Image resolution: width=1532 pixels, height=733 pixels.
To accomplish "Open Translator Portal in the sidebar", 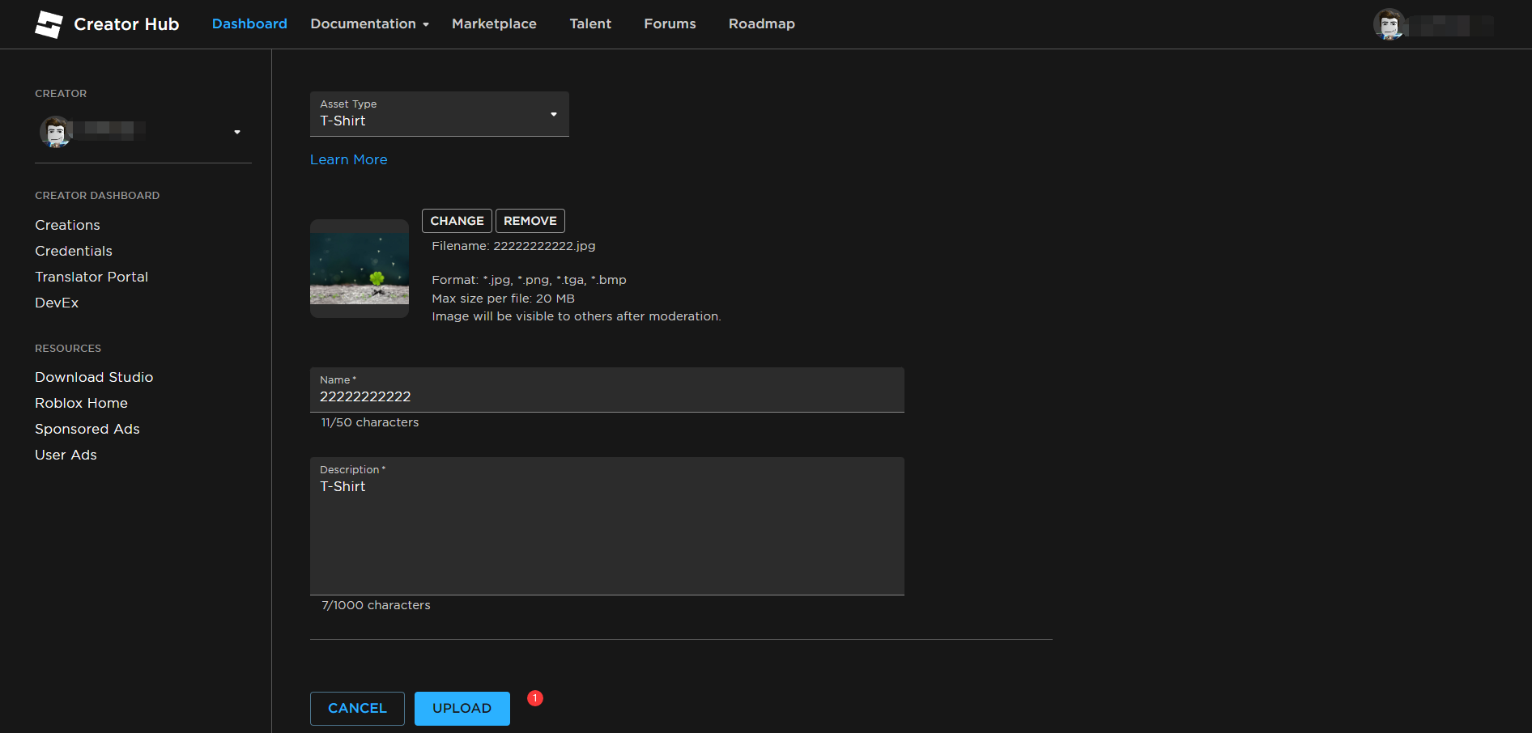I will (91, 277).
